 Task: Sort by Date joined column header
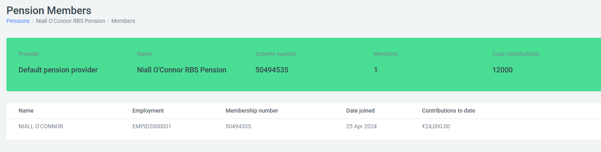(x=360, y=111)
